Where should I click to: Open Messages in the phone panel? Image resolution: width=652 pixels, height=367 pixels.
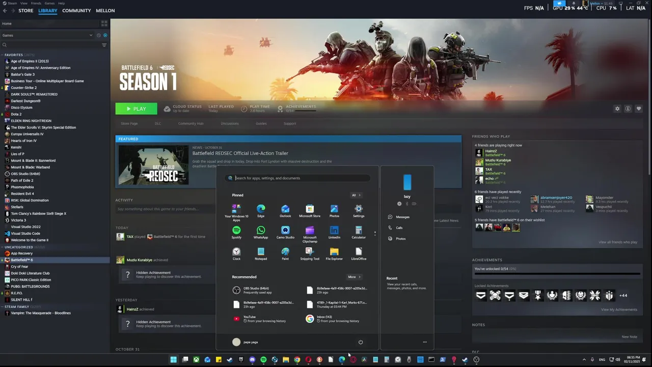399,217
